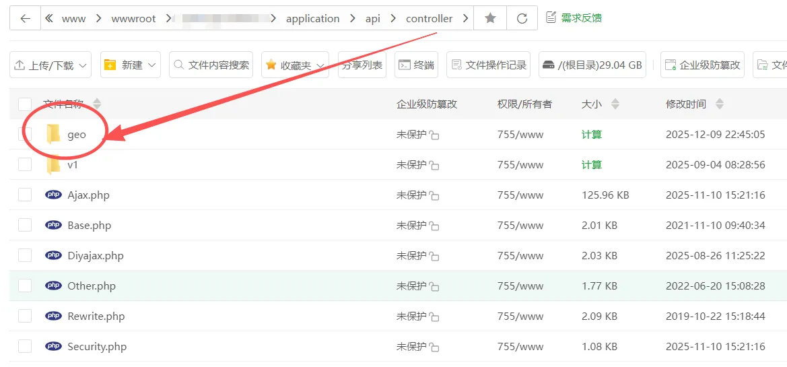Open 文件内容搜索 search
The width and height of the screenshot is (787, 367).
pos(211,65)
